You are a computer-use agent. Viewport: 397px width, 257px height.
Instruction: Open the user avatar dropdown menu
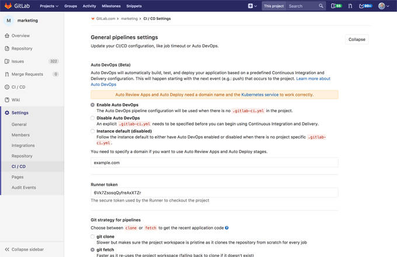[x=384, y=6]
